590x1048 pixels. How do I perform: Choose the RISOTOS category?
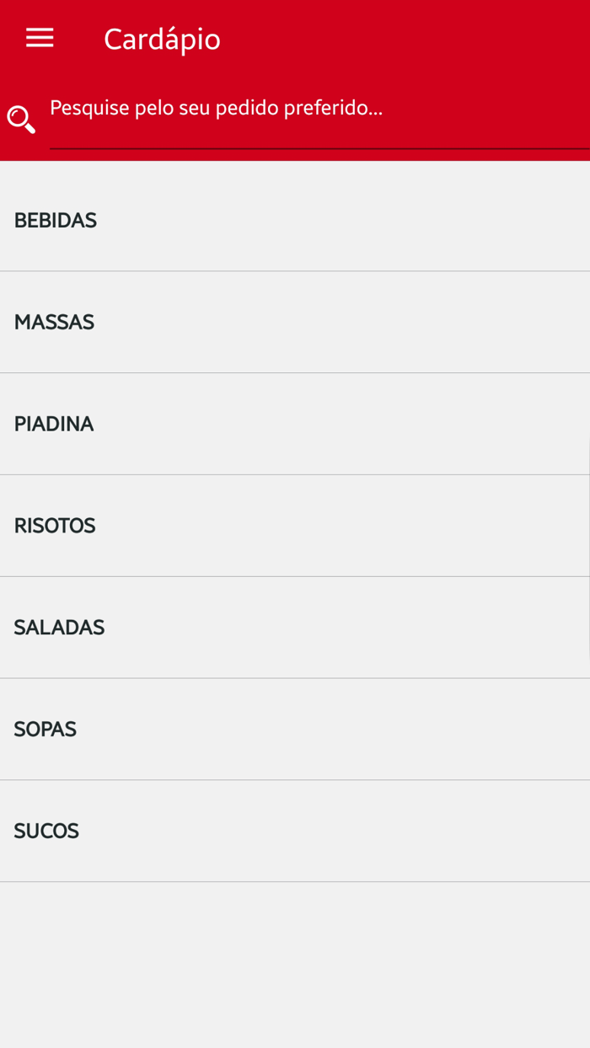[55, 527]
